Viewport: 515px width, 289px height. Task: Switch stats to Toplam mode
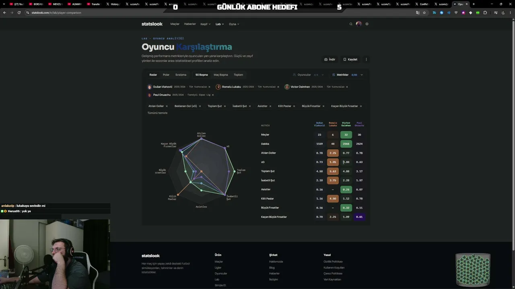click(239, 75)
